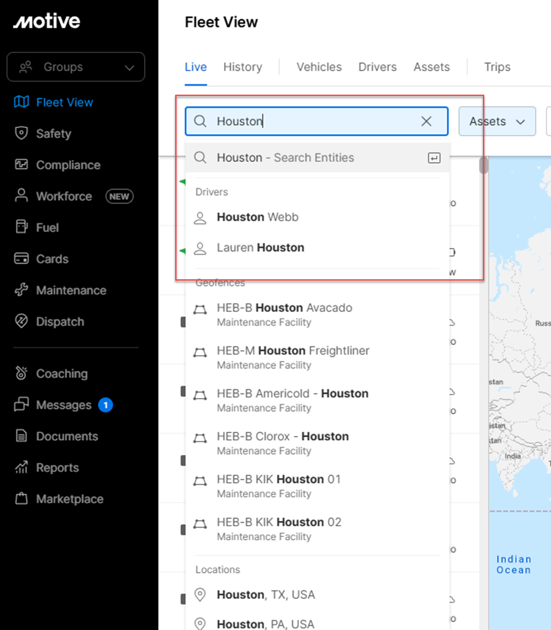Switch to the History tab
This screenshot has width=551, height=630.
click(243, 67)
